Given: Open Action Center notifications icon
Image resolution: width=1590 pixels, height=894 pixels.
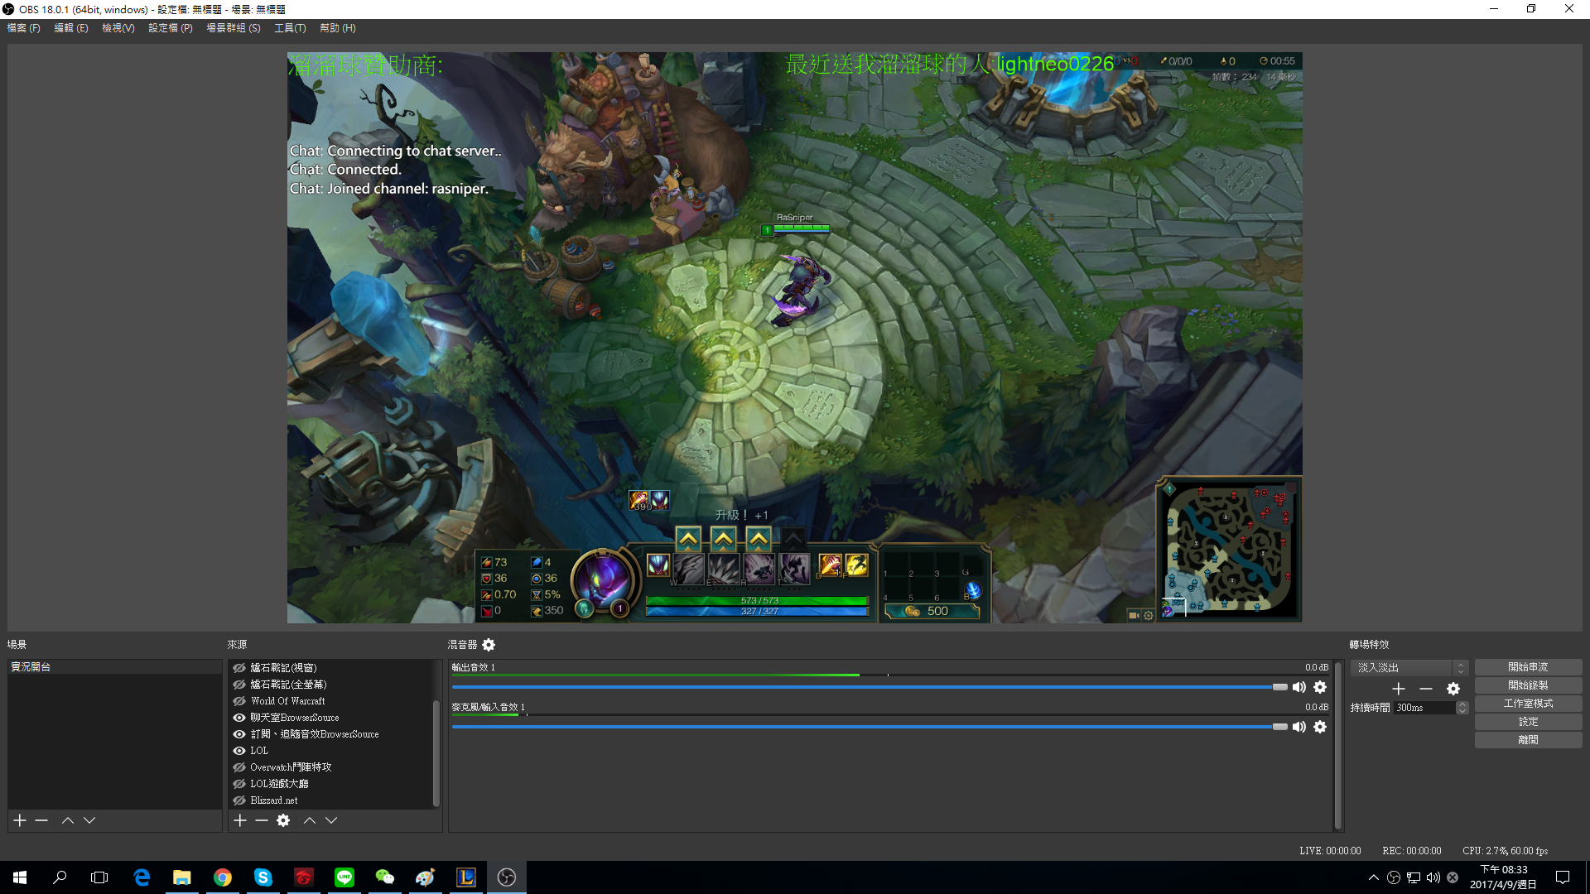Looking at the screenshot, I should pyautogui.click(x=1563, y=877).
